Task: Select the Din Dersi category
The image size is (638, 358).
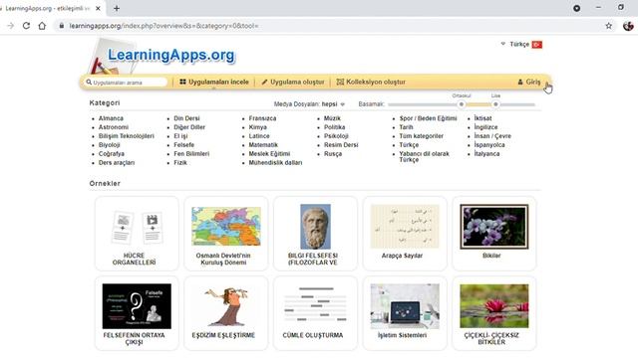Action: point(186,118)
